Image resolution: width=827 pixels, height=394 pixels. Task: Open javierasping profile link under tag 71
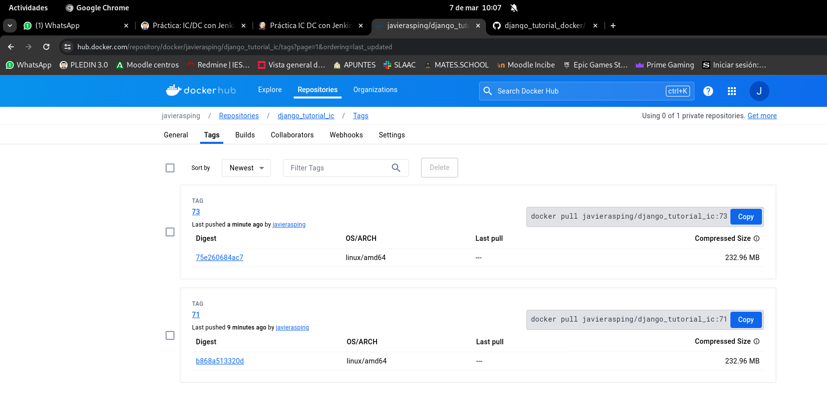coord(293,328)
